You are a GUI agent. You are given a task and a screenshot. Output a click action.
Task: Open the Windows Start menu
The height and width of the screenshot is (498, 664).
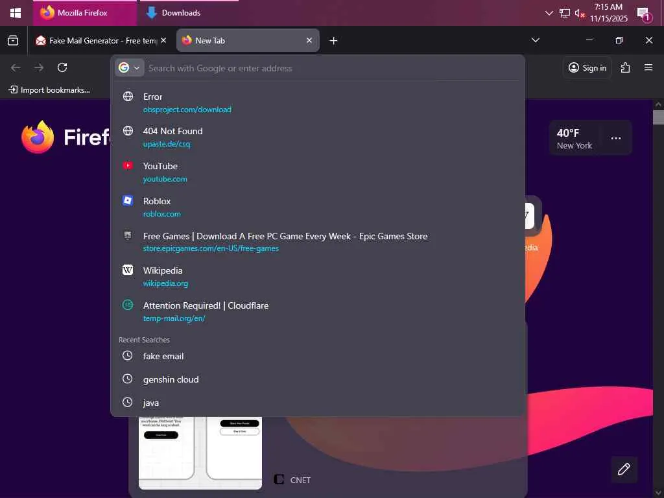[x=16, y=13]
